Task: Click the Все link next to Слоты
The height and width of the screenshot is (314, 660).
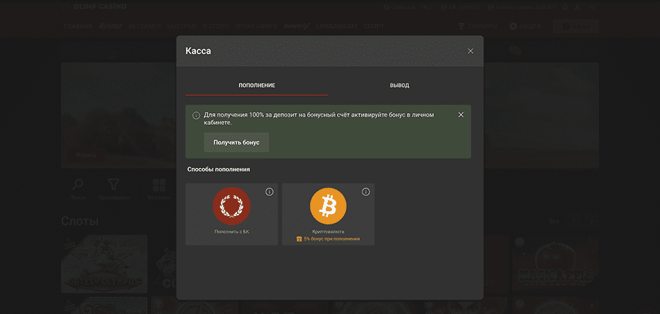Action: click(554, 222)
